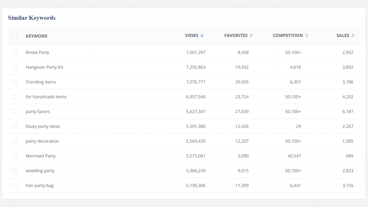The image size is (368, 207).
Task: Click the Views column sort icon
Action: tap(202, 36)
